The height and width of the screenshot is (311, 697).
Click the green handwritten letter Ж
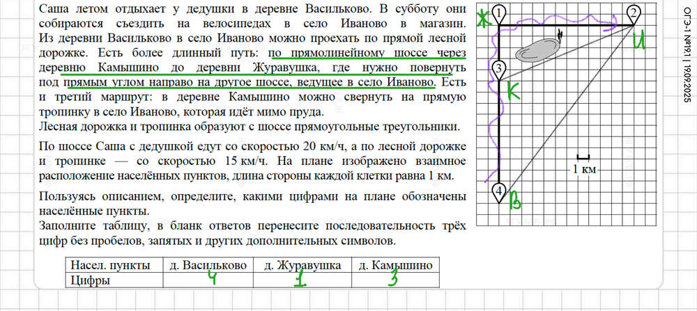[482, 20]
